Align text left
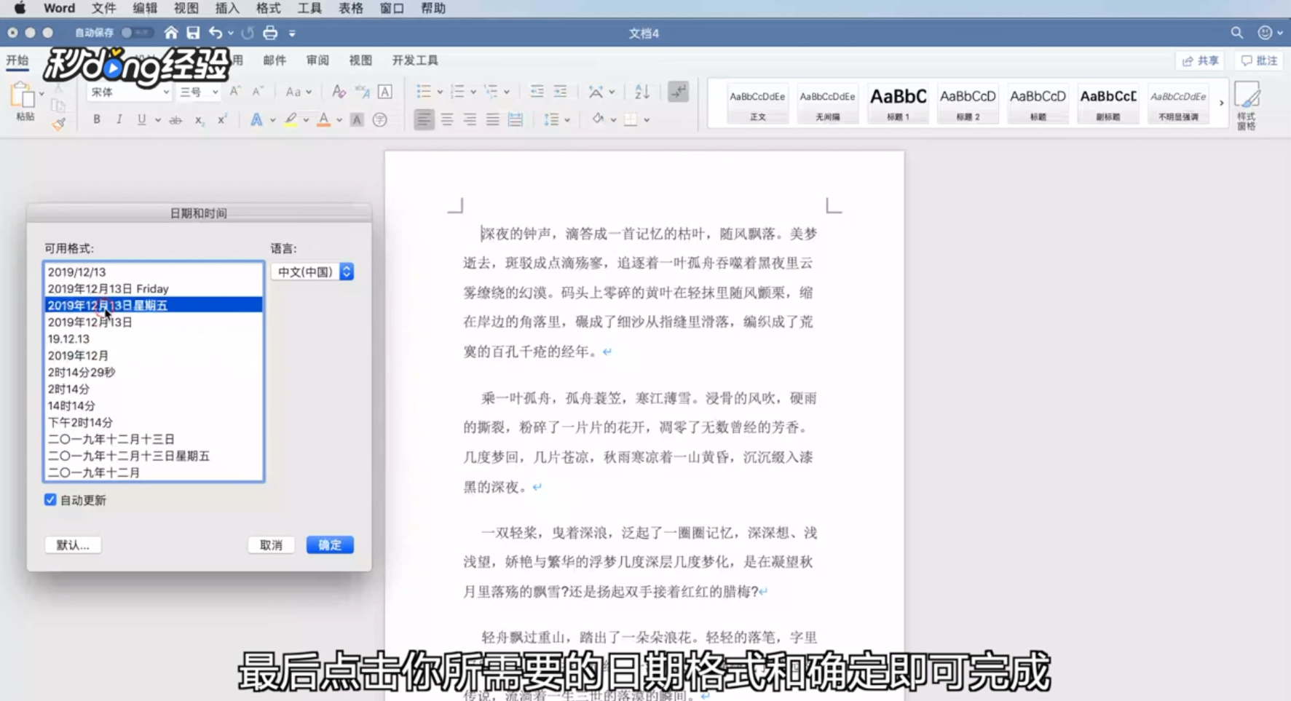The width and height of the screenshot is (1291, 701). coord(424,119)
